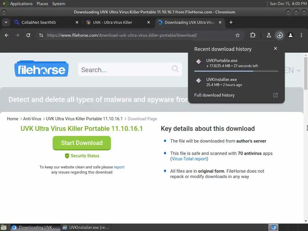Image resolution: width=308 pixels, height=231 pixels.
Task: Open Chrome Labs flask icon
Action: (269, 35)
